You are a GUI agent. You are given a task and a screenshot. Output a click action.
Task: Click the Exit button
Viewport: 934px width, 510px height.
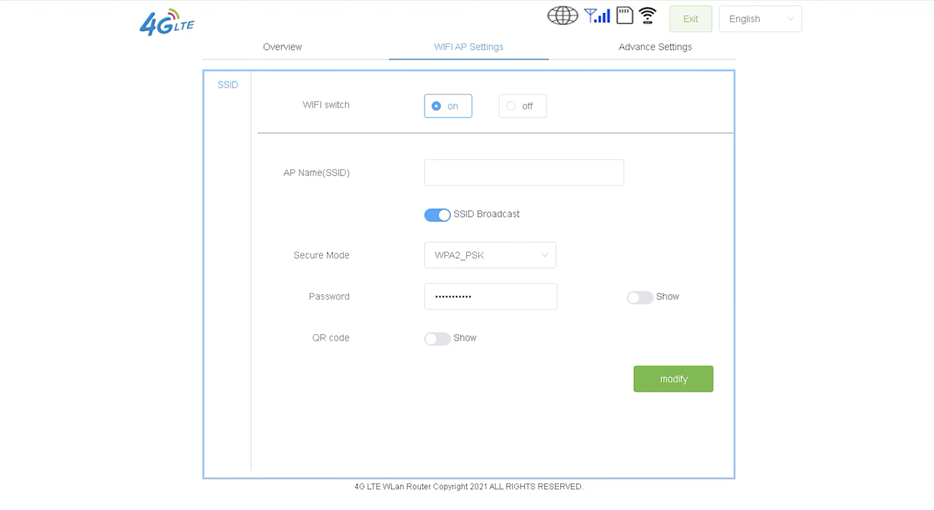click(x=691, y=19)
